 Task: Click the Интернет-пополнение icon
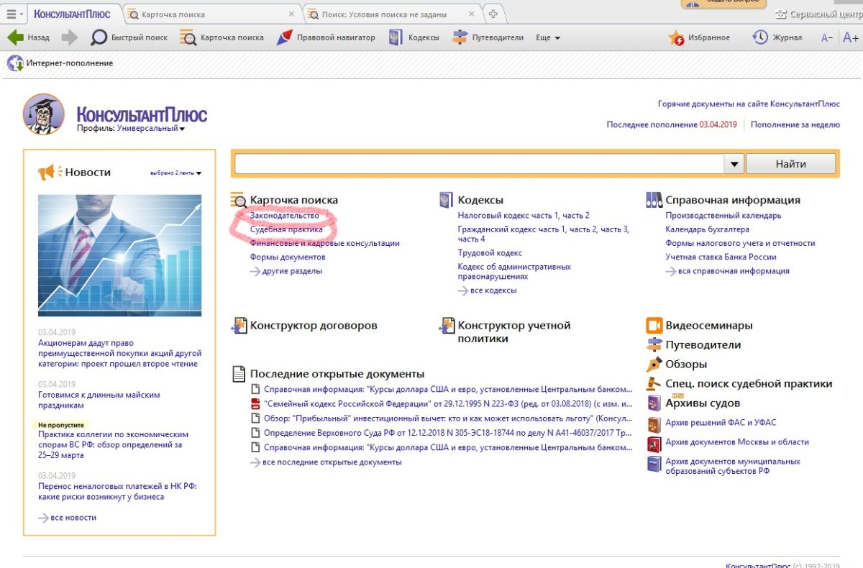(x=15, y=63)
